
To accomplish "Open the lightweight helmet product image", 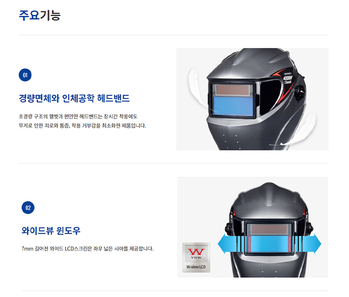I will point(252,99).
